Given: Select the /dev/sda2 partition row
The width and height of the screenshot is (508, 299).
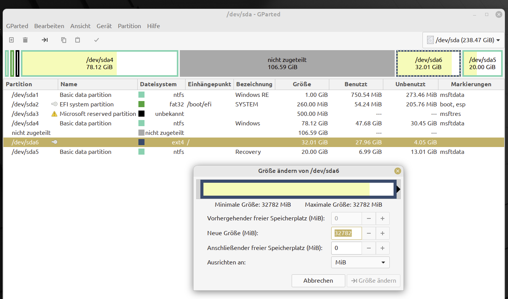Looking at the screenshot, I should pyautogui.click(x=254, y=104).
